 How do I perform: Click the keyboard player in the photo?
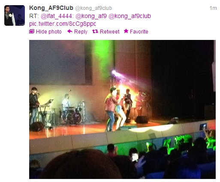click(x=34, y=105)
